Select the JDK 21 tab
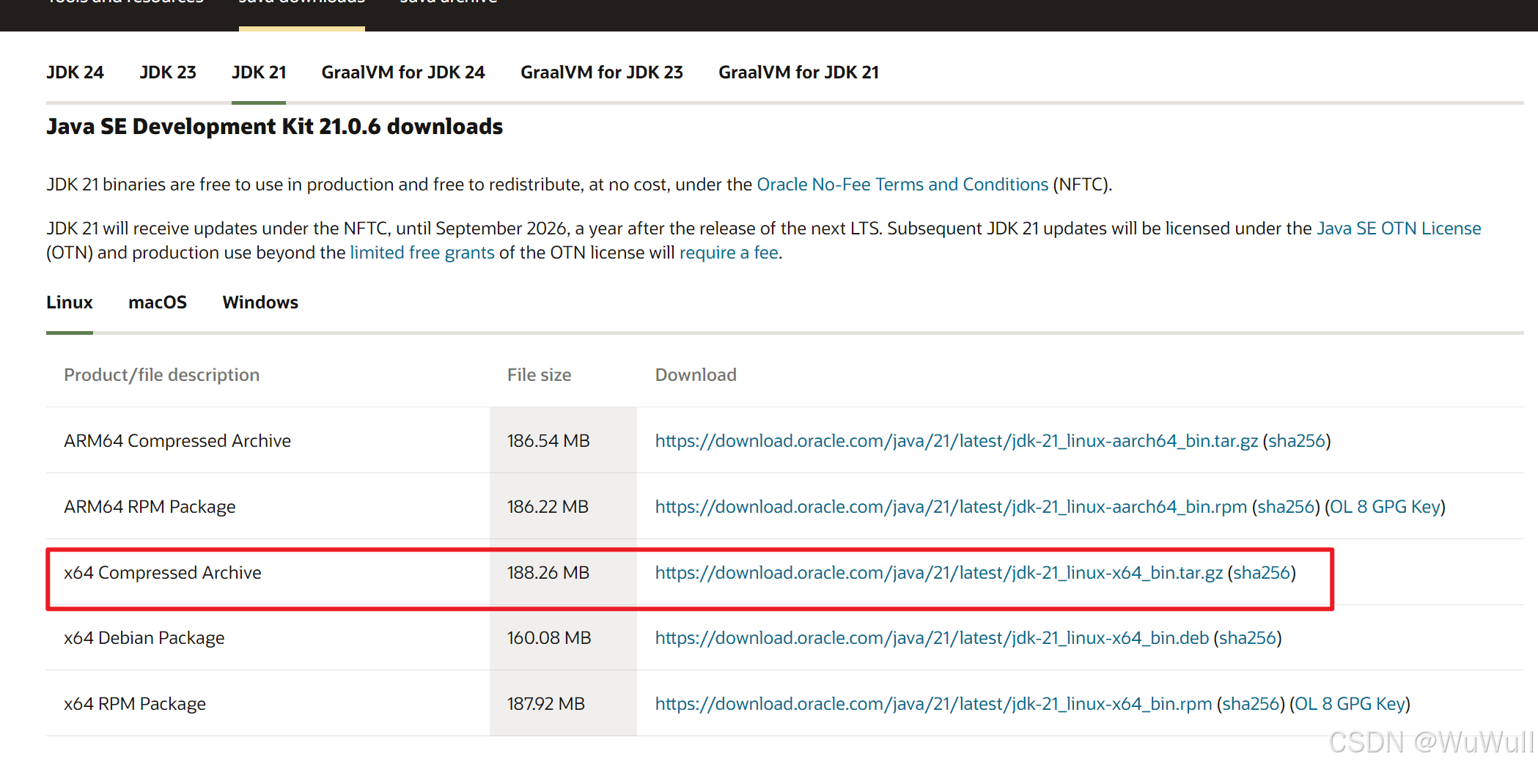Image resolution: width=1538 pixels, height=767 pixels. click(x=259, y=73)
